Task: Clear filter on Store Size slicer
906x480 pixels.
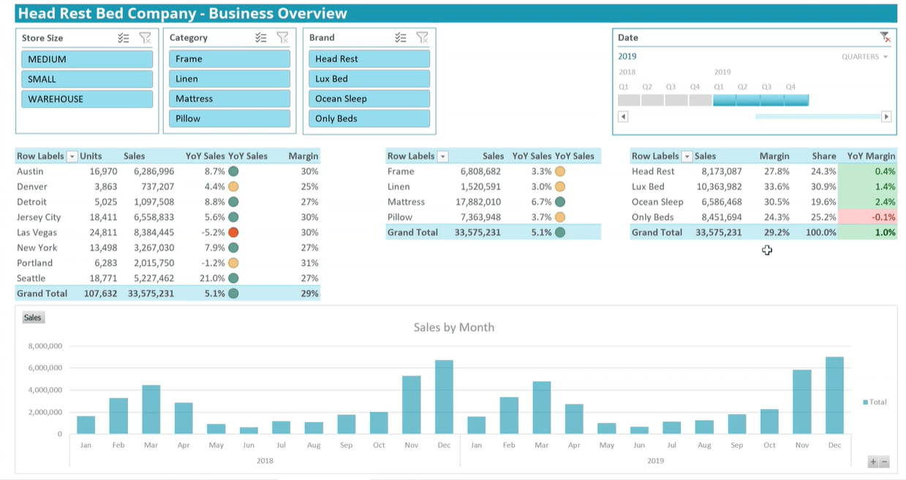Action: (x=145, y=38)
